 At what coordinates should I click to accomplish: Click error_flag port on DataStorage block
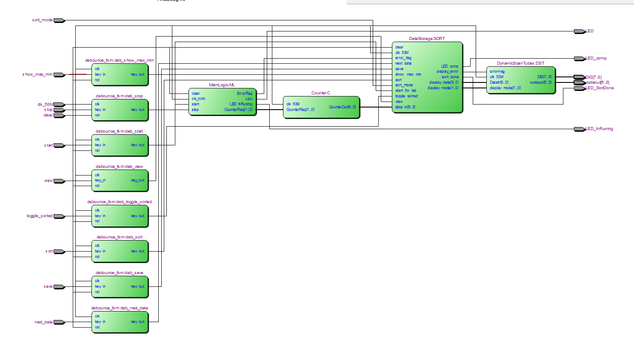[x=403, y=58]
